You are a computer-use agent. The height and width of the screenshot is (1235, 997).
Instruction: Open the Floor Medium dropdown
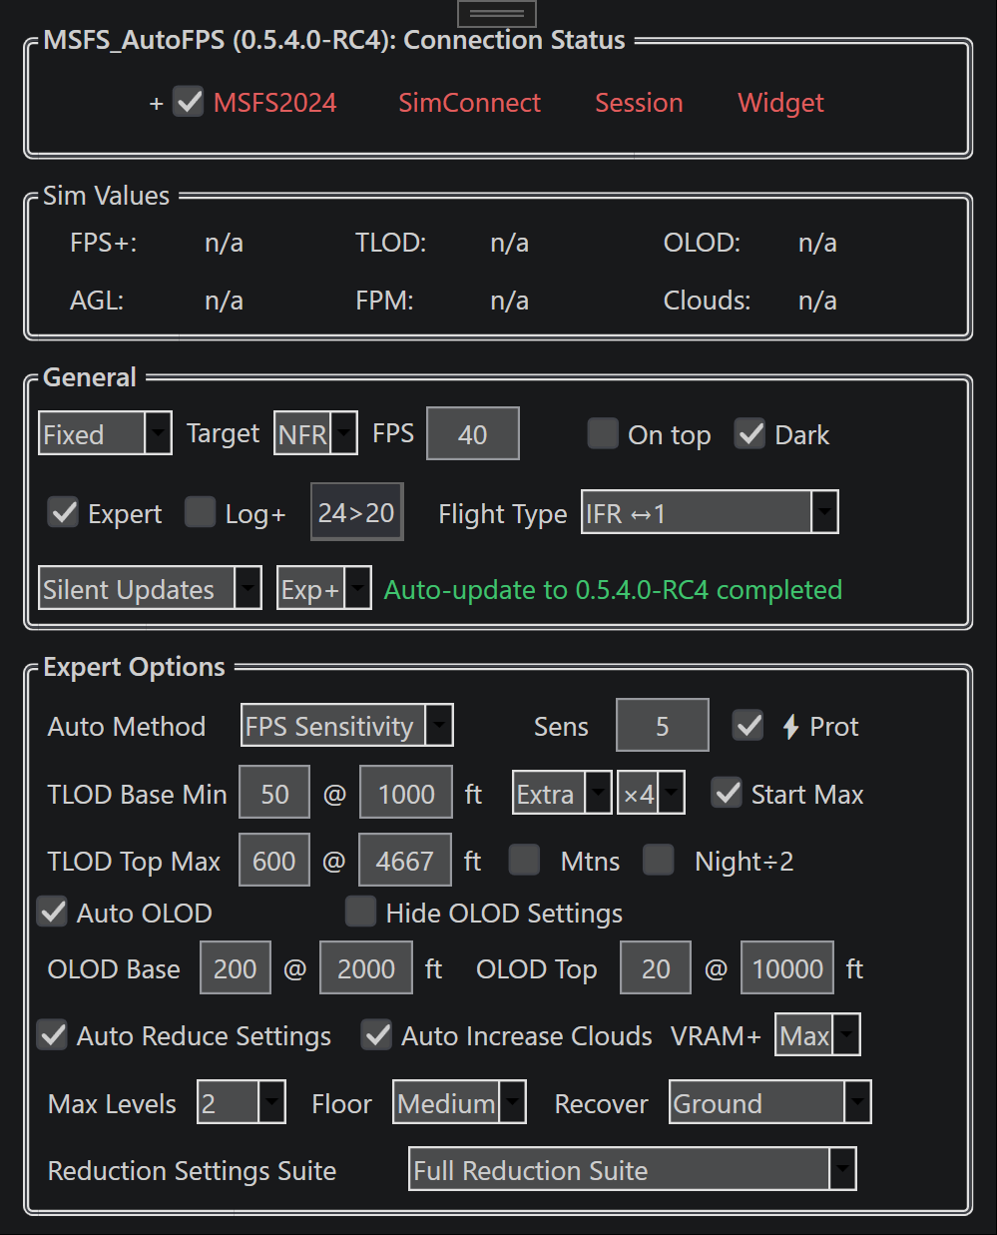(x=459, y=1102)
